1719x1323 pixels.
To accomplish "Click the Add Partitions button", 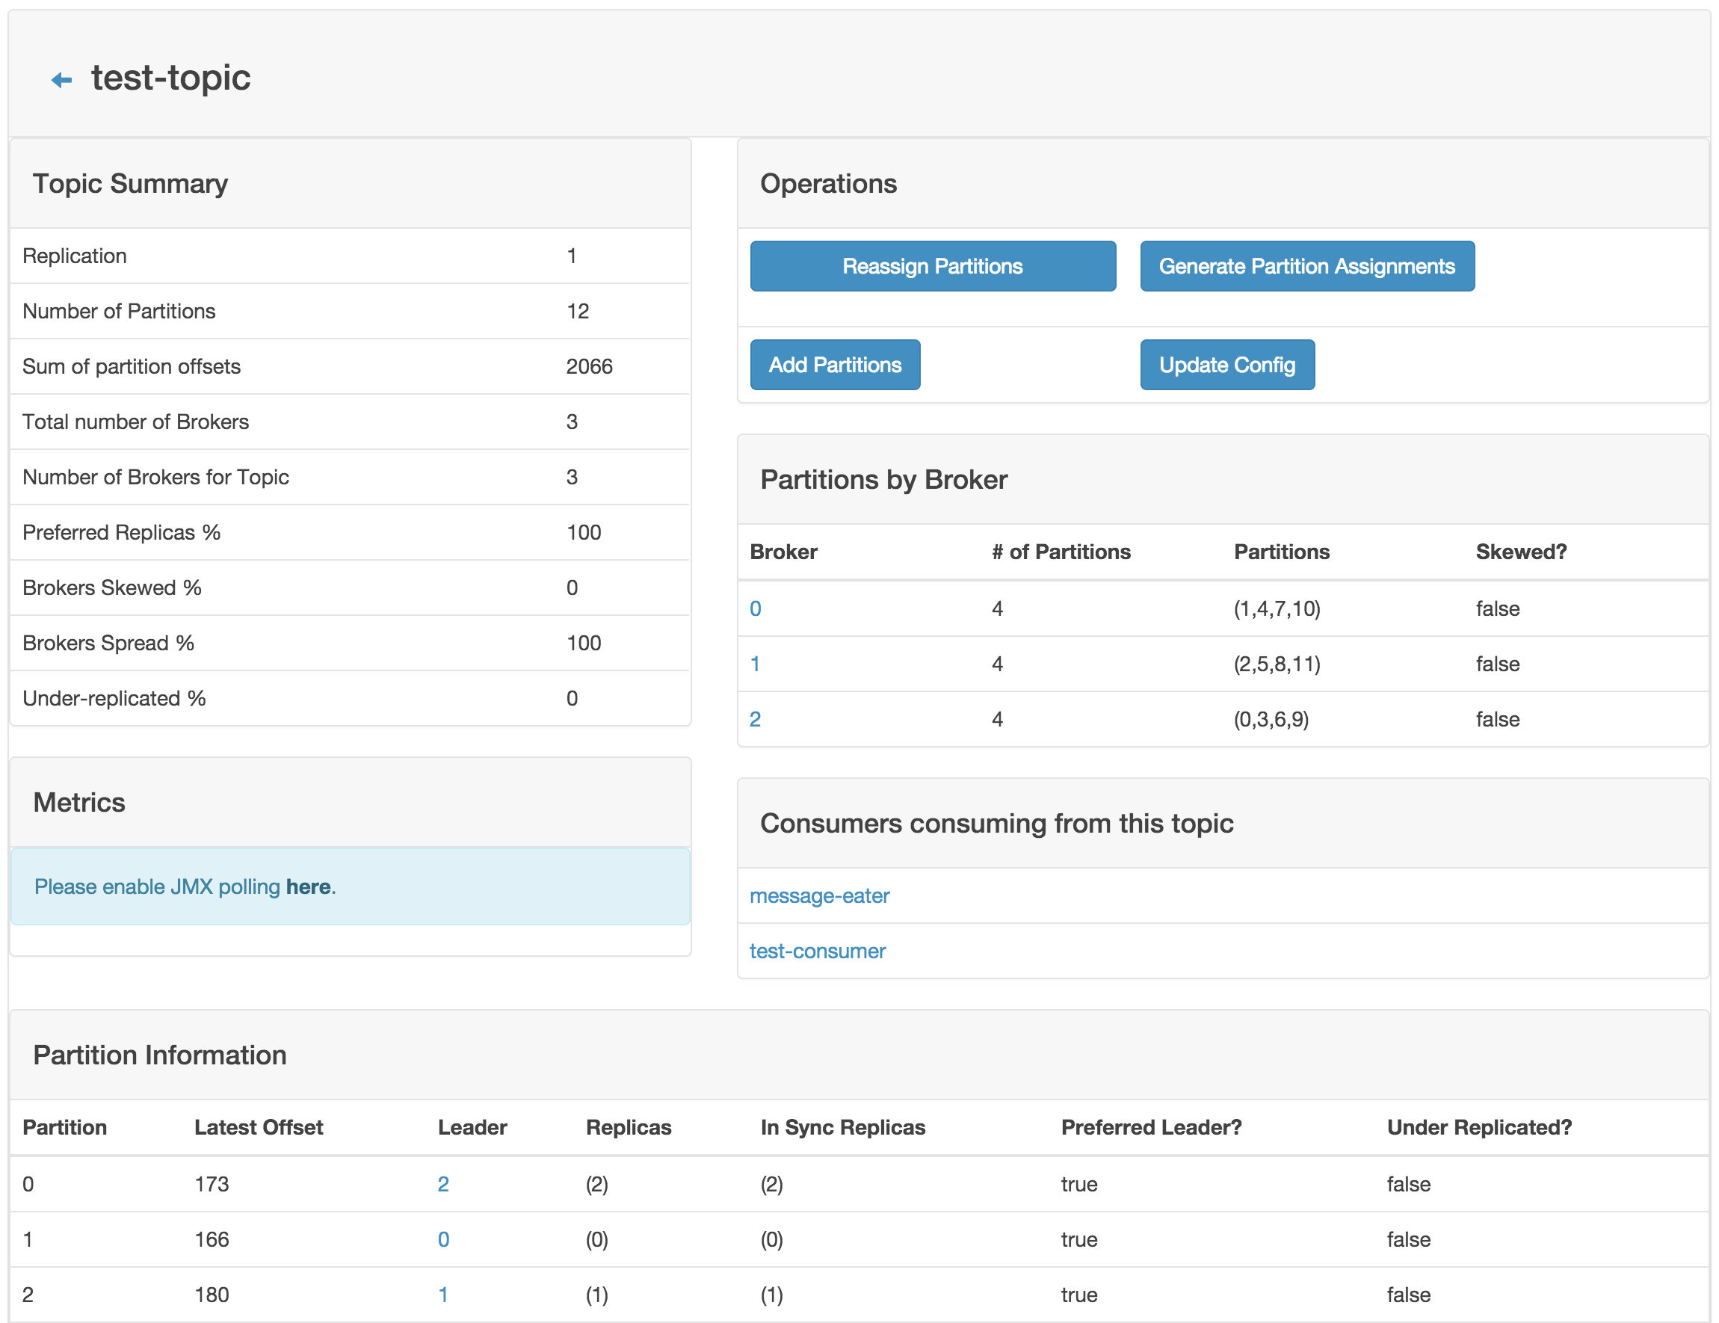I will [x=835, y=365].
